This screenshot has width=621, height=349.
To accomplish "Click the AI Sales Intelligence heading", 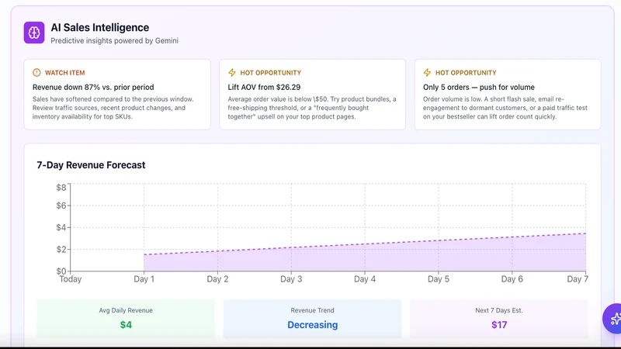I will pyautogui.click(x=100, y=27).
